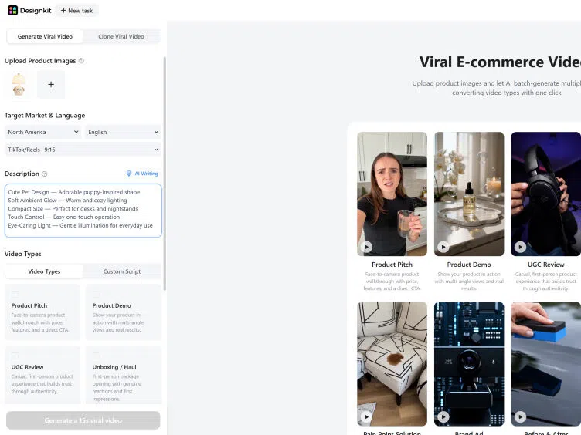Open the English language dropdown
This screenshot has height=435, width=581.
tap(124, 132)
